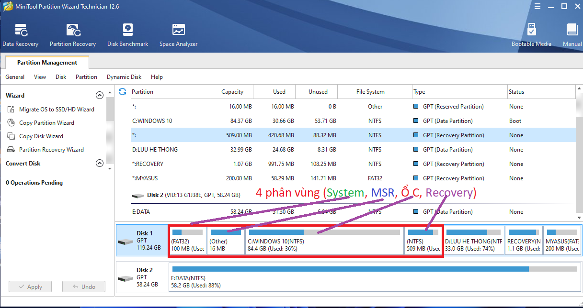The image size is (583, 308).
Task: Click the 84.37 GB capacity cell
Action: pyautogui.click(x=241, y=121)
